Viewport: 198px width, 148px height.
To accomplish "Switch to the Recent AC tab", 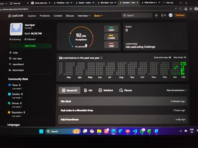I will click(x=70, y=90).
